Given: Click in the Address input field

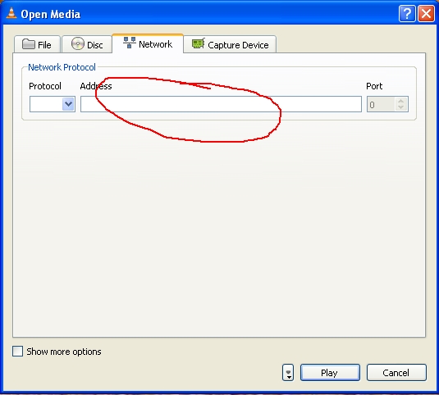Looking at the screenshot, I should point(221,104).
